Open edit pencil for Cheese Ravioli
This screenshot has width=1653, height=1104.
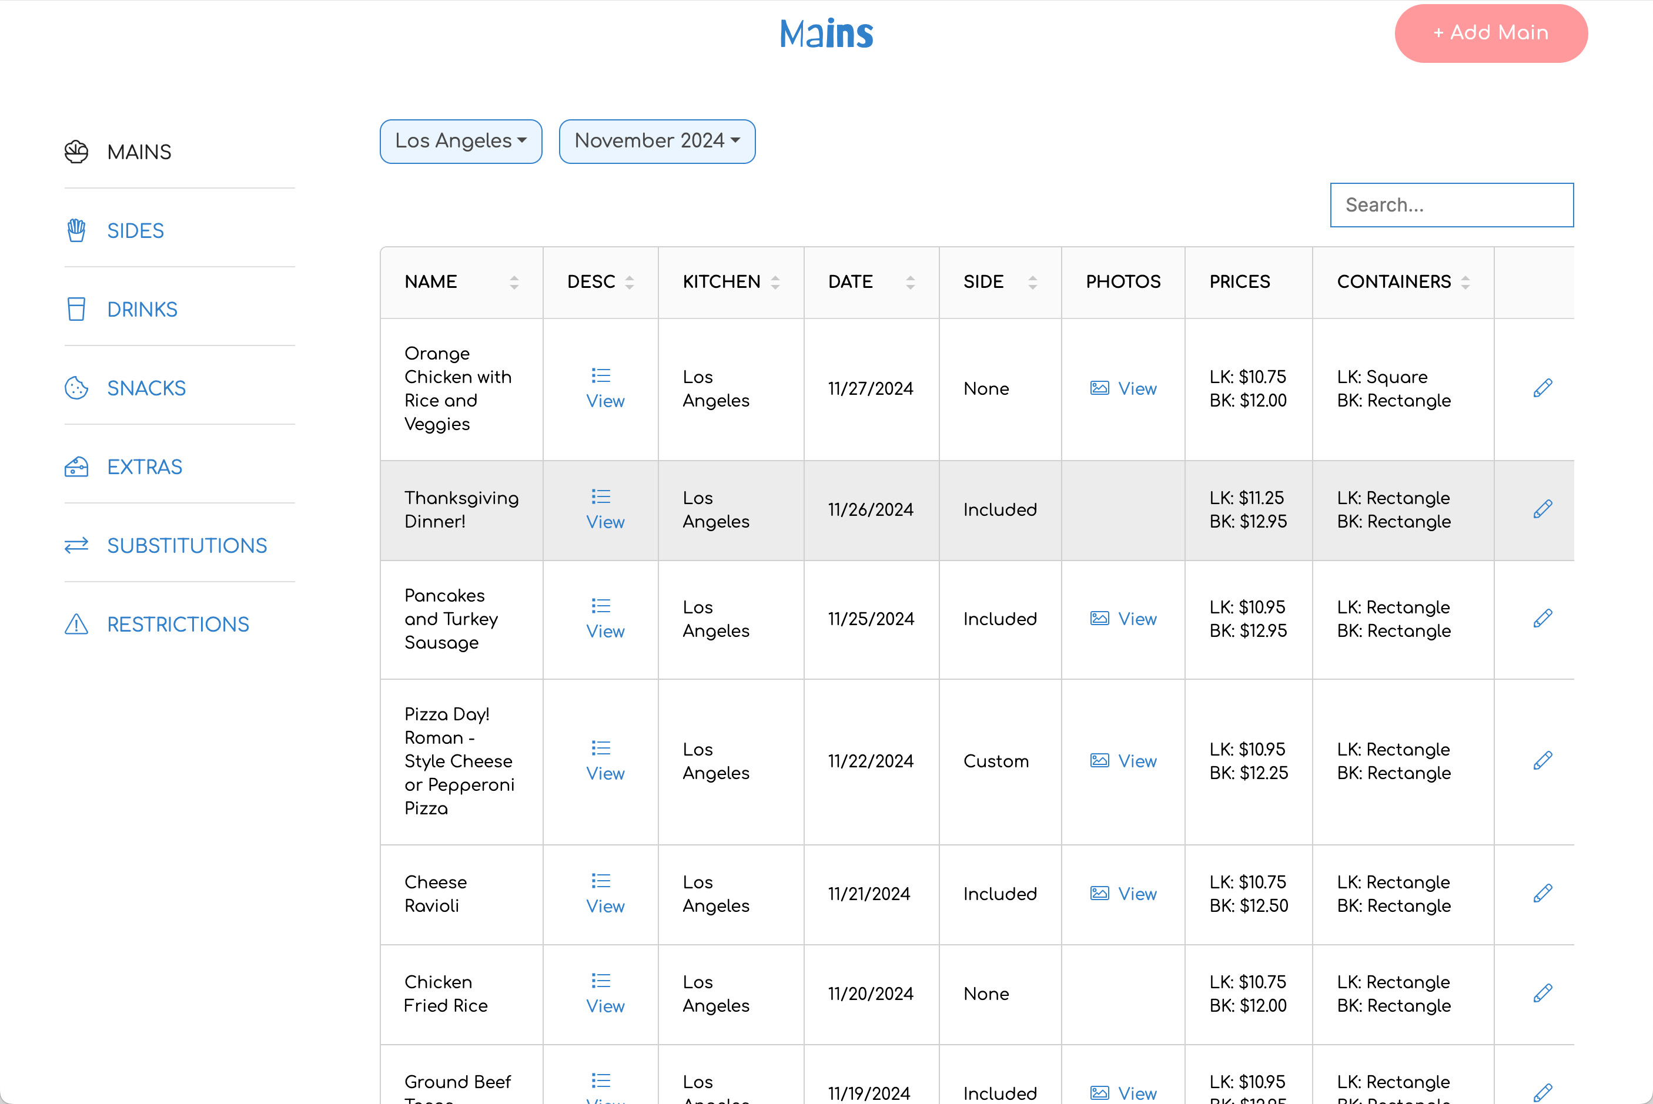[x=1542, y=894]
